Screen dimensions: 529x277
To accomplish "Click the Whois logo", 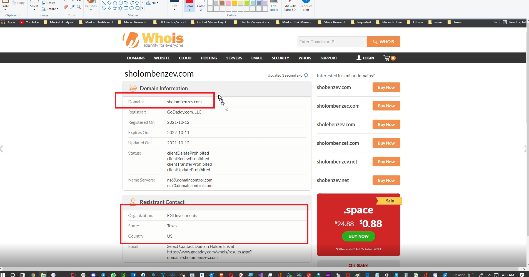I will point(153,40).
